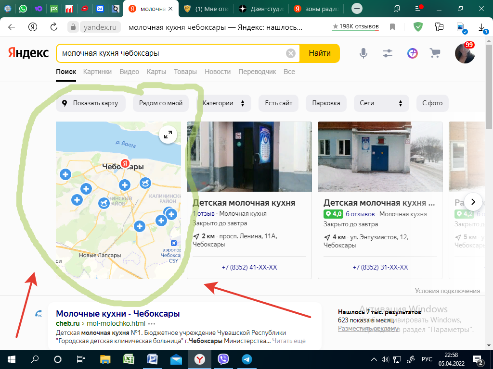Expand hidden system tray icons chevron
This screenshot has height=369, width=493.
point(374,359)
